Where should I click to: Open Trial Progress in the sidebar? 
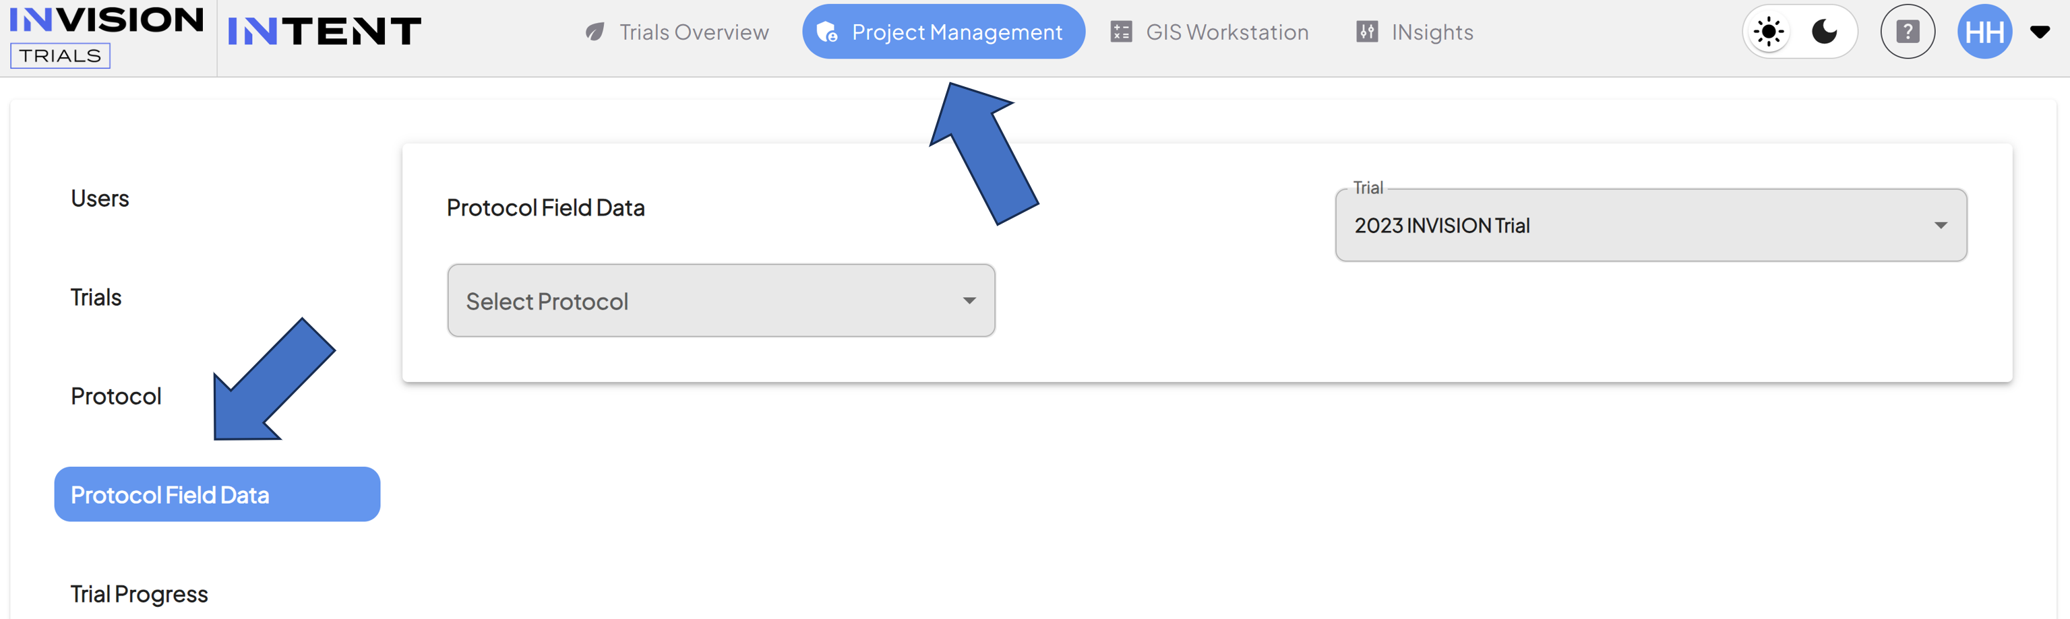click(x=139, y=594)
